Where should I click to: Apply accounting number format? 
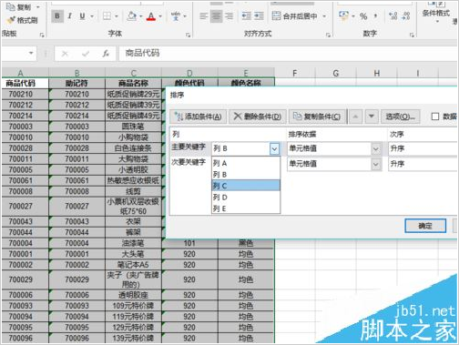tap(343, 15)
